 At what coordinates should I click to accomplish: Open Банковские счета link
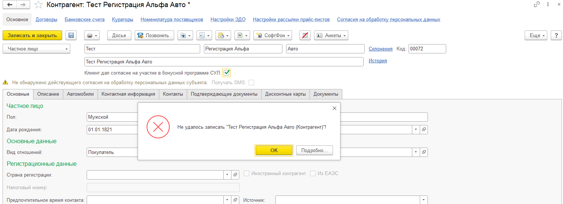tap(84, 19)
